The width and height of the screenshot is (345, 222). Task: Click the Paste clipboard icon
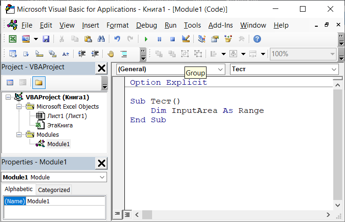click(88, 39)
